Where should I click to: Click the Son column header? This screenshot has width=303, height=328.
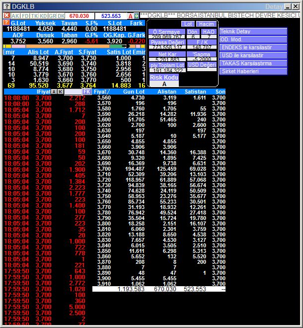[221, 92]
